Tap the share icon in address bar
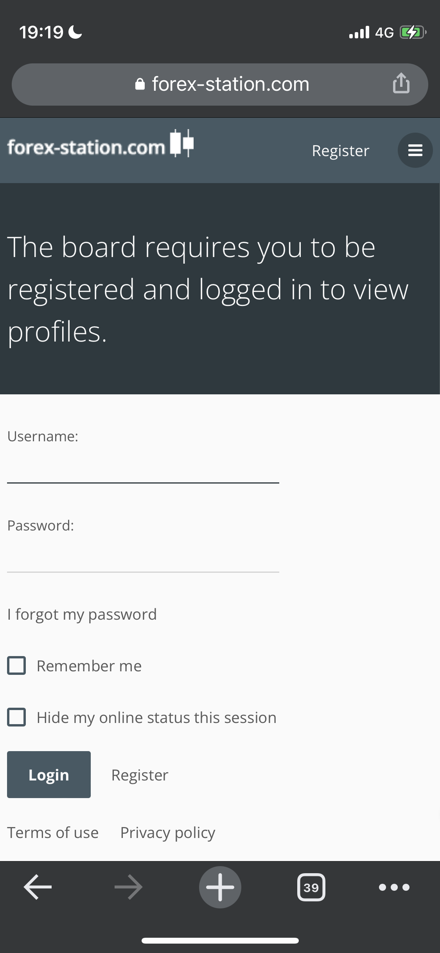The width and height of the screenshot is (440, 953). (401, 83)
